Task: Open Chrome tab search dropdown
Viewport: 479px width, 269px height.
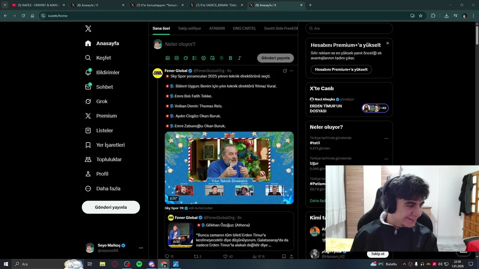Action: 5,5
